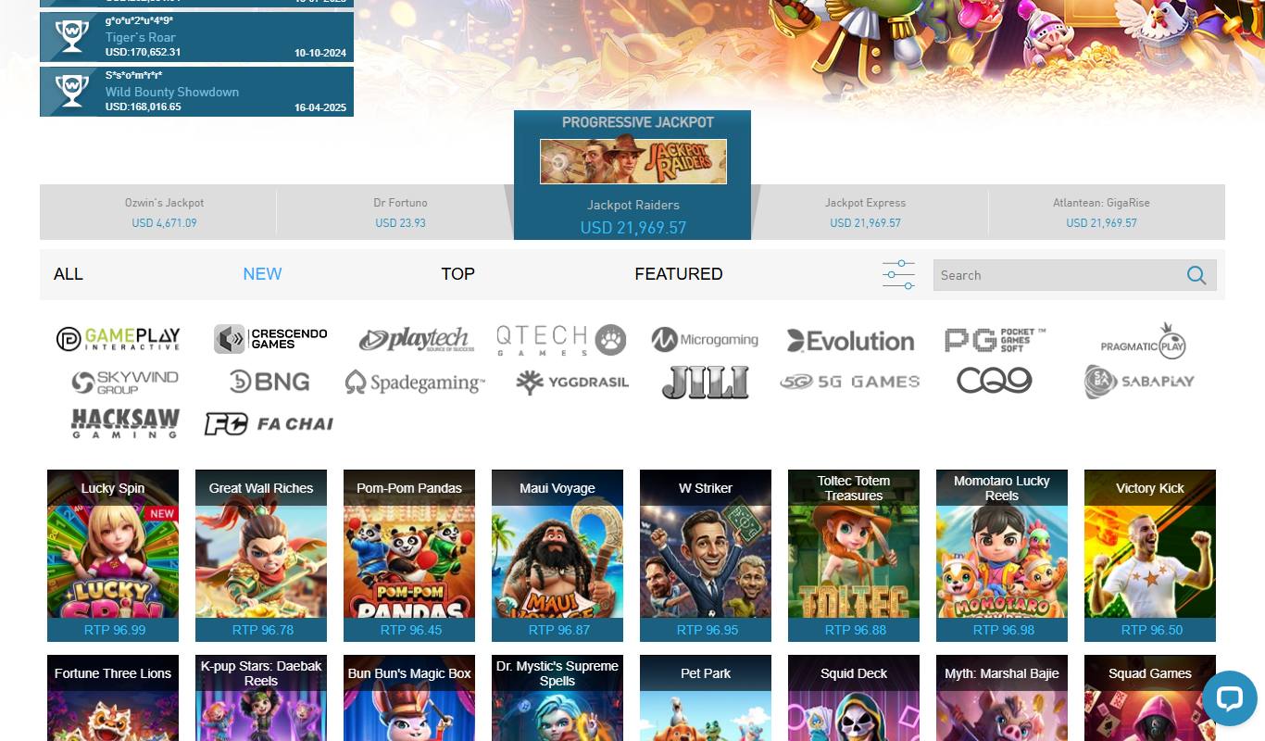Select the Evolution provider logo
This screenshot has width=1265, height=741.
(x=850, y=341)
